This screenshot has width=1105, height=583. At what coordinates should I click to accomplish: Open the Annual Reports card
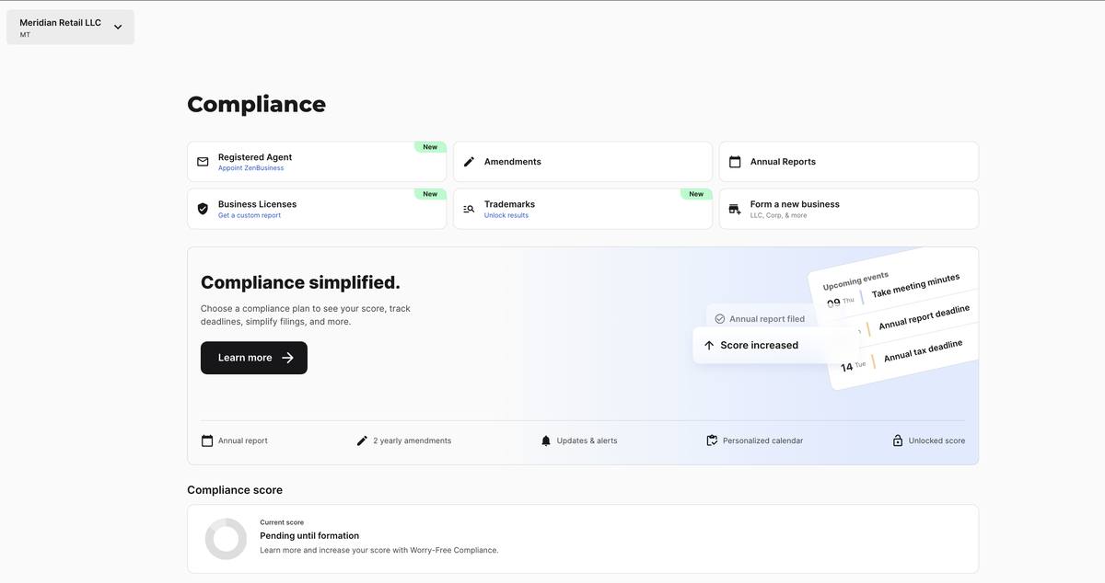click(x=849, y=162)
